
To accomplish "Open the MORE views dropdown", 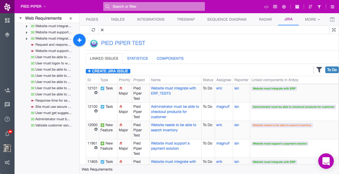I will [312, 19].
